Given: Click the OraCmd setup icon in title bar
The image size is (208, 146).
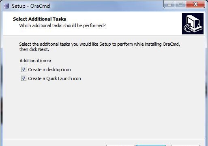Looking at the screenshot, I should 6,6.
